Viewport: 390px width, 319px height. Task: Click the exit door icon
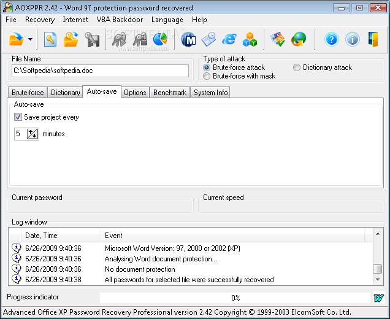coord(373,39)
